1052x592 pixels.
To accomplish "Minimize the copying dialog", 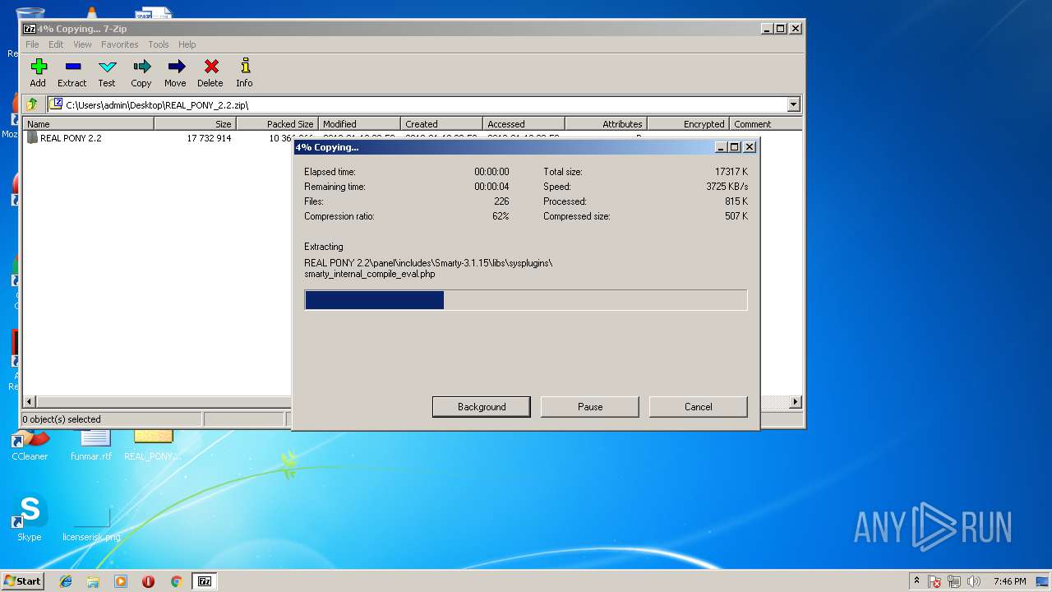I will point(721,147).
